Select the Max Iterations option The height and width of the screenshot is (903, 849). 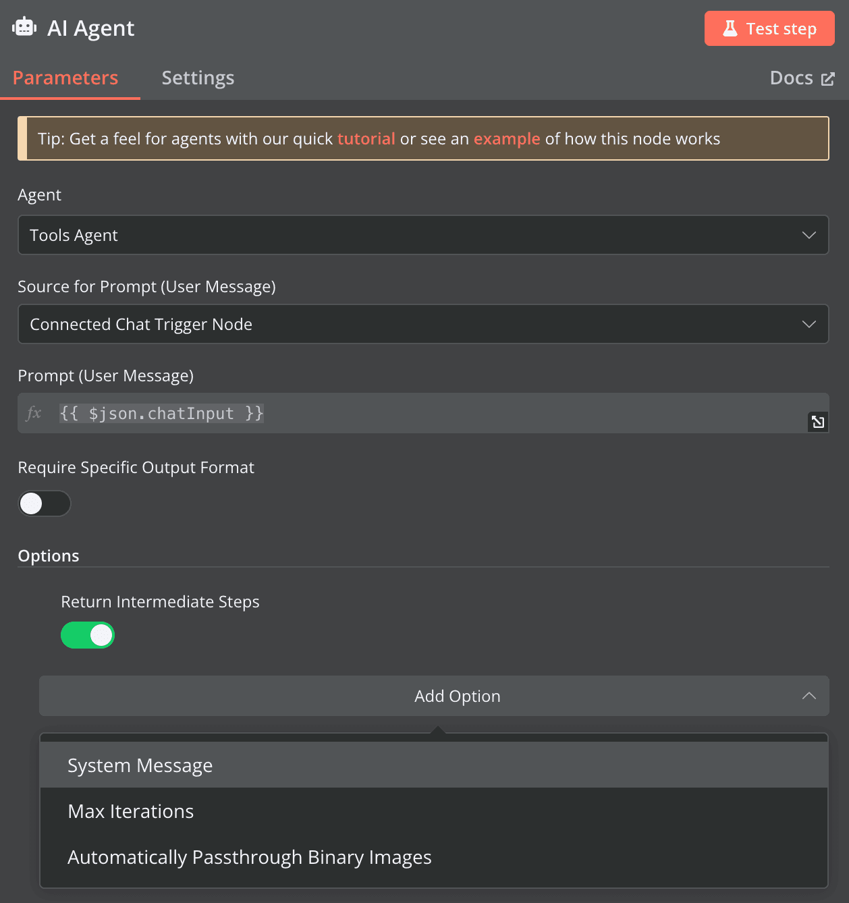click(x=434, y=811)
